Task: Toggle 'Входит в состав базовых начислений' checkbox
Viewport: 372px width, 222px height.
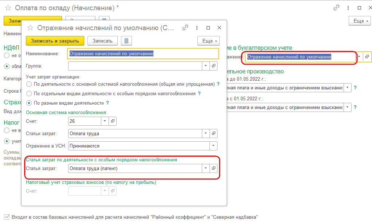Action: 7,217
